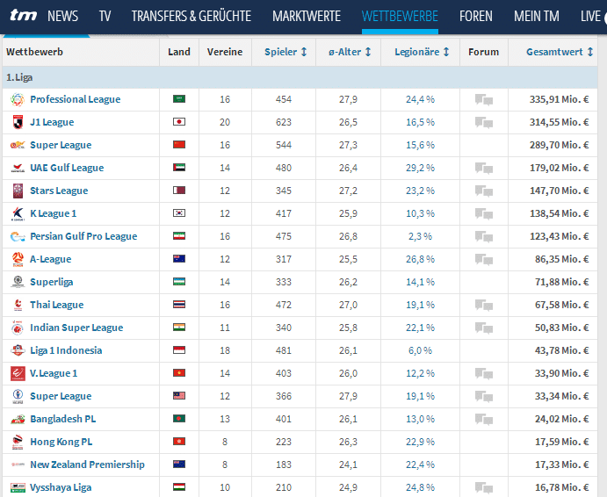Click the A-League logo icon

click(x=18, y=259)
